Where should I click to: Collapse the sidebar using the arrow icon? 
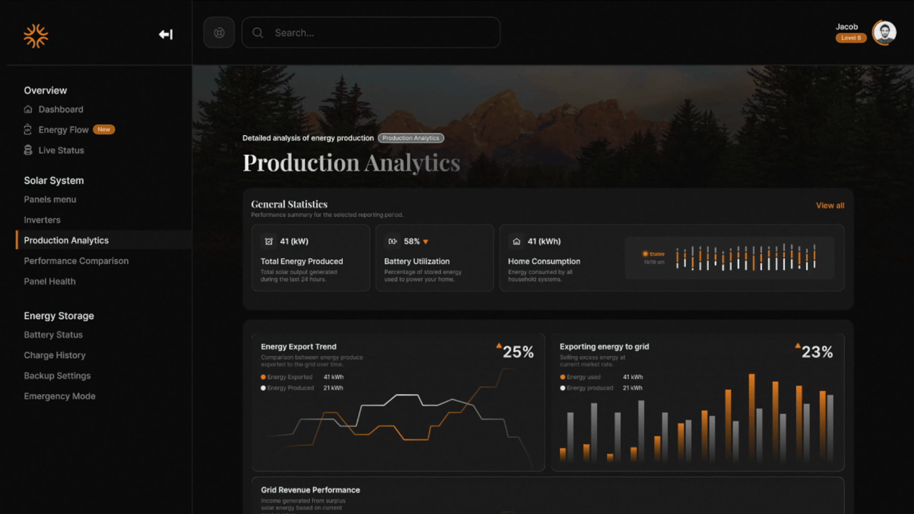point(166,34)
